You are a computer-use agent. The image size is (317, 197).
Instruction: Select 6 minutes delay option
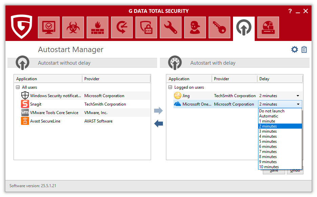280,147
